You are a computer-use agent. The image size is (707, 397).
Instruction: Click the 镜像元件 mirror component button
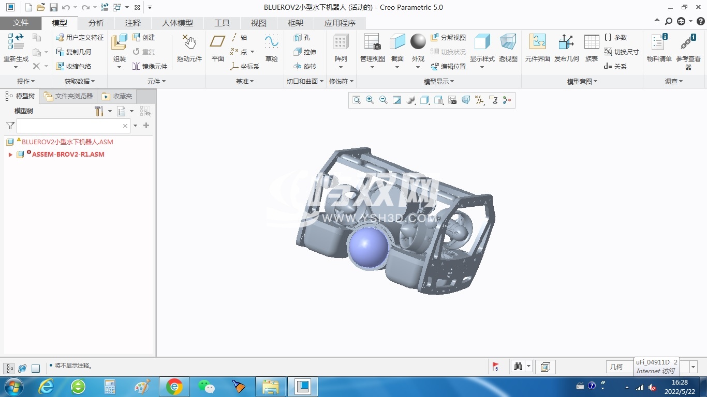tap(150, 67)
